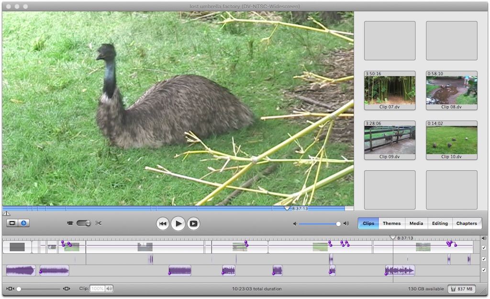Click the timeline speaker icon above checkboxes
This screenshot has width=490, height=299.
[484, 238]
